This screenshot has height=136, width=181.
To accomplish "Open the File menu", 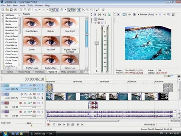I will click(3, 5).
